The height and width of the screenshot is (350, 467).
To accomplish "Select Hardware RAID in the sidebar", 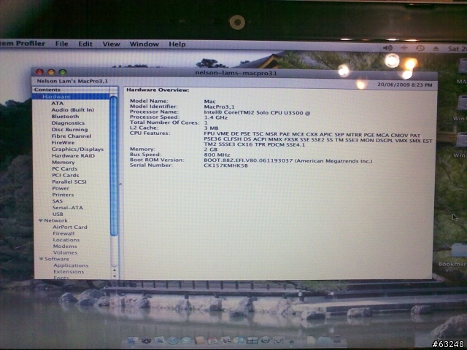I will [x=73, y=155].
